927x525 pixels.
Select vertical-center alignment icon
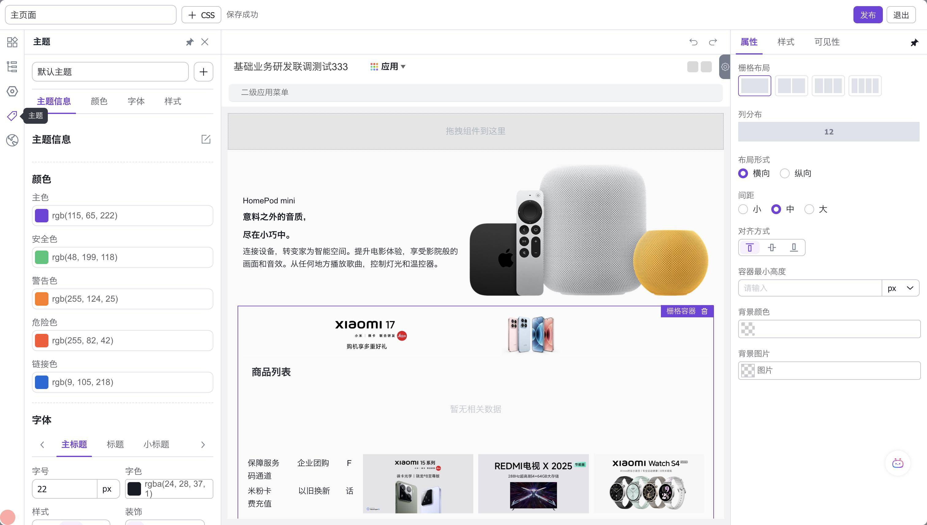click(772, 247)
